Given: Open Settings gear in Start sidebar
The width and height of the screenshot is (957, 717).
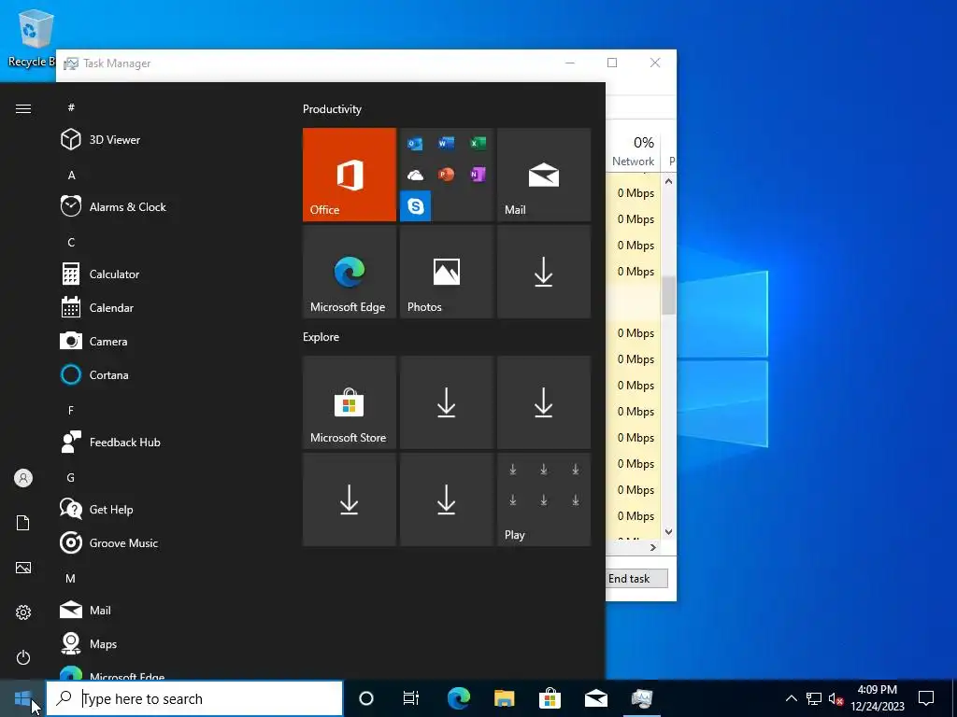Looking at the screenshot, I should tap(23, 612).
